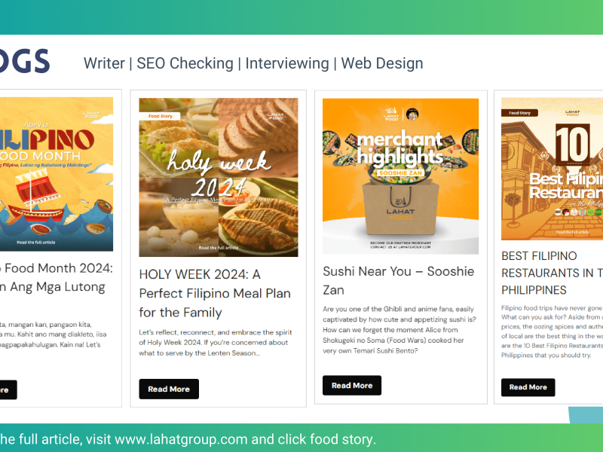
Task: Click the BEST FILIPINO RESTAURANTS article title
Action: (552, 273)
